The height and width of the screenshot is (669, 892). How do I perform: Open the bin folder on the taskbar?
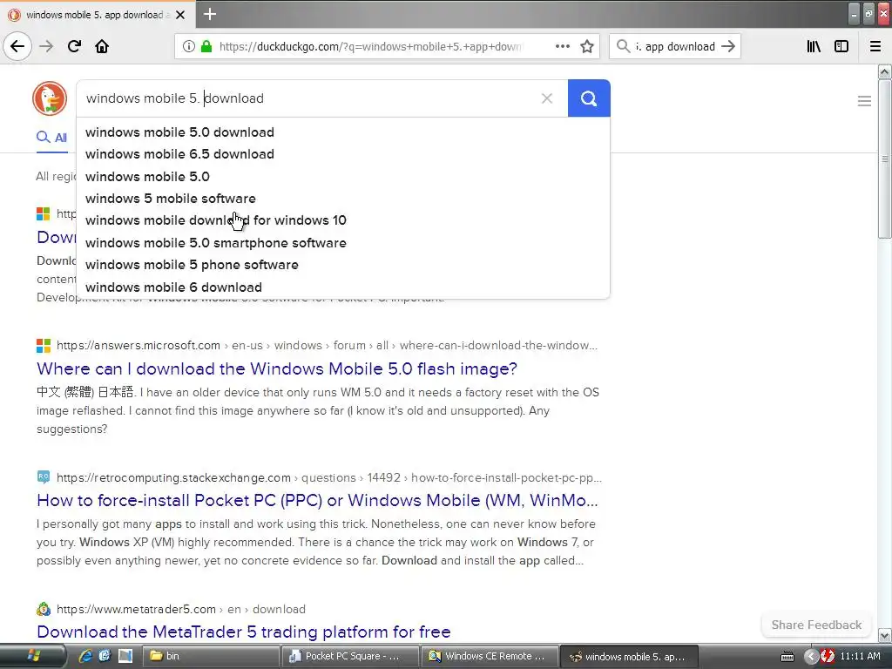209,656
